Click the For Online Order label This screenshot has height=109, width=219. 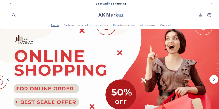click(46, 89)
